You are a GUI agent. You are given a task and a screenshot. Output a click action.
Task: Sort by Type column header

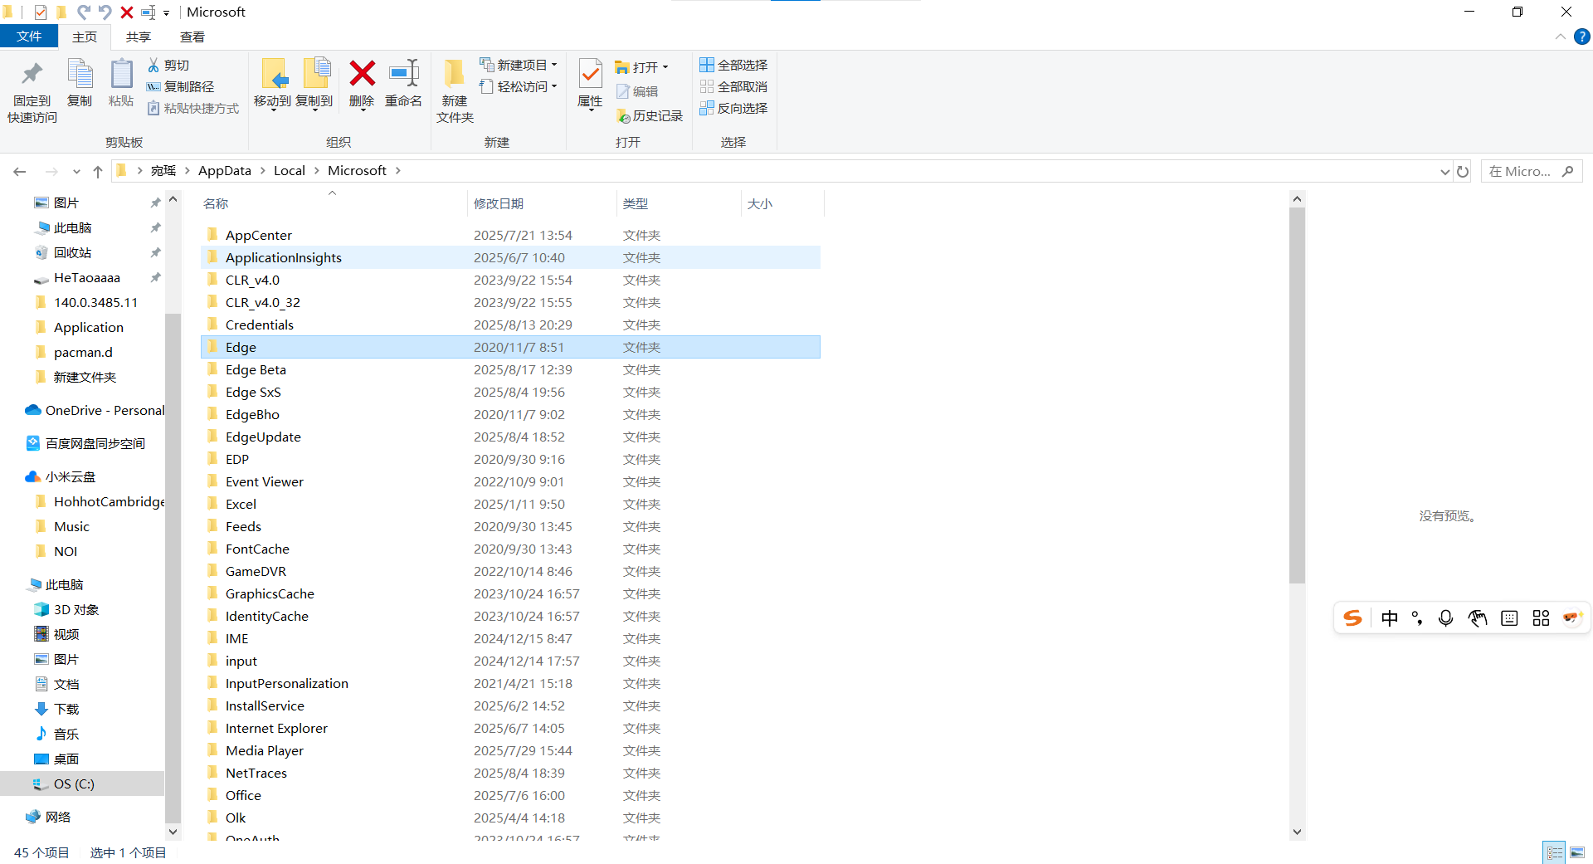tap(679, 203)
